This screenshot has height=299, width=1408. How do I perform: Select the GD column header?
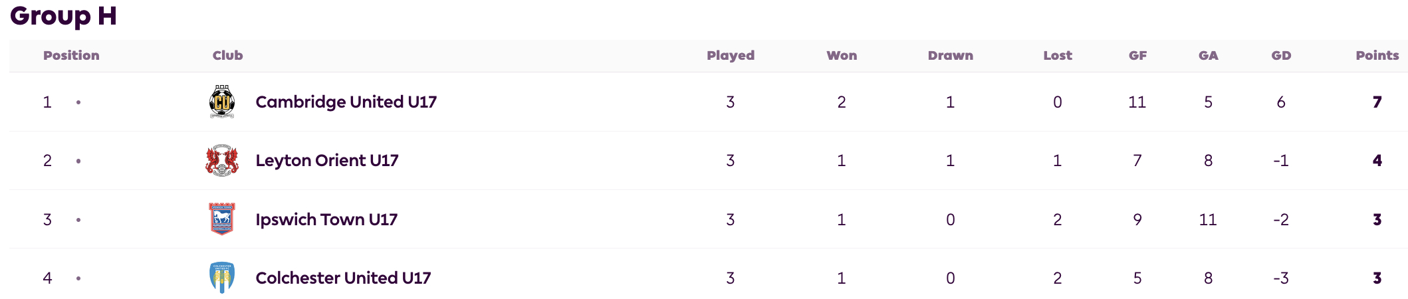1281,55
